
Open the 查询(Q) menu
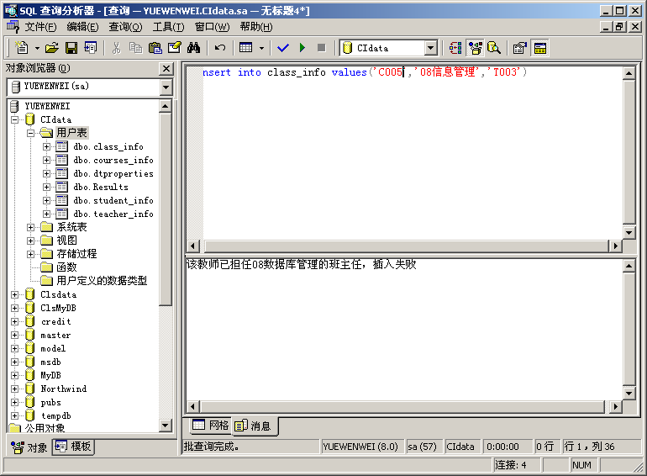[x=125, y=27]
